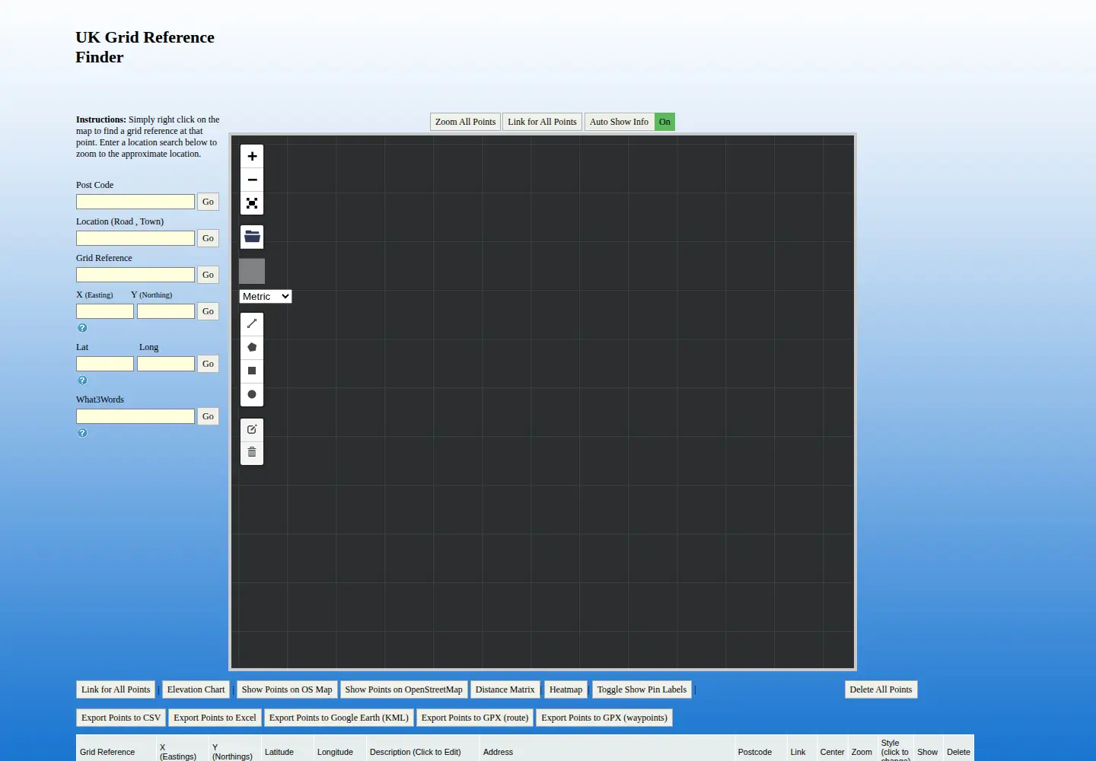Screen dimensions: 1096x761
Task: Click Export Points to GPX (waypoints)
Action: coord(604,718)
